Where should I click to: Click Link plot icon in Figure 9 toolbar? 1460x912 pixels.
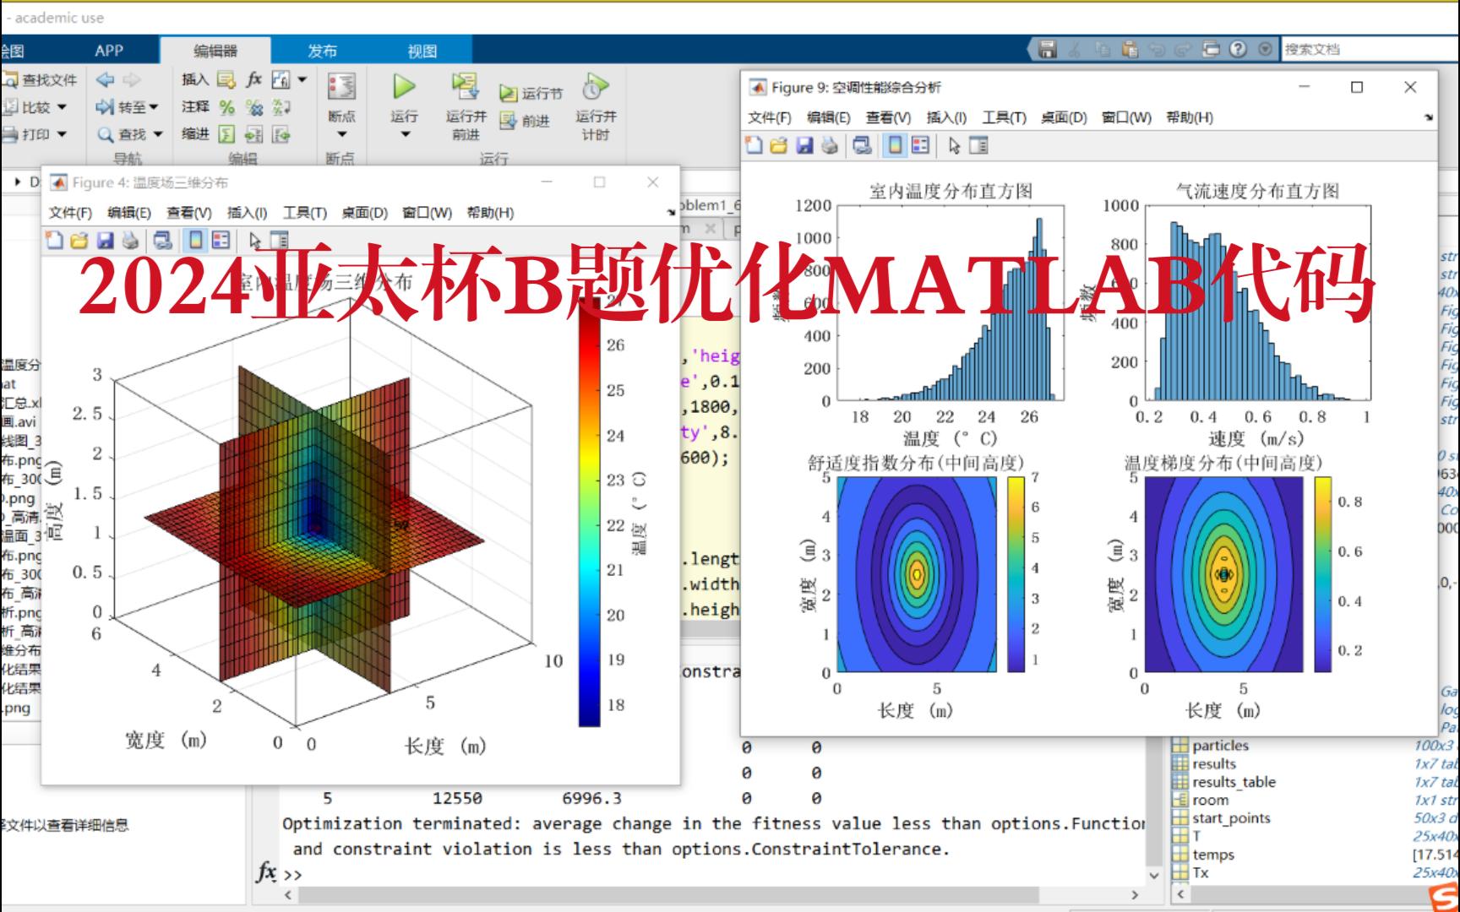862,146
